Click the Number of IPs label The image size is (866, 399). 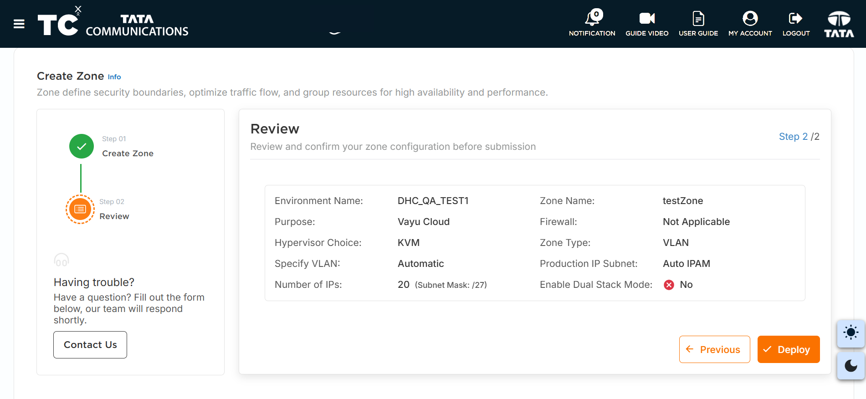click(308, 285)
